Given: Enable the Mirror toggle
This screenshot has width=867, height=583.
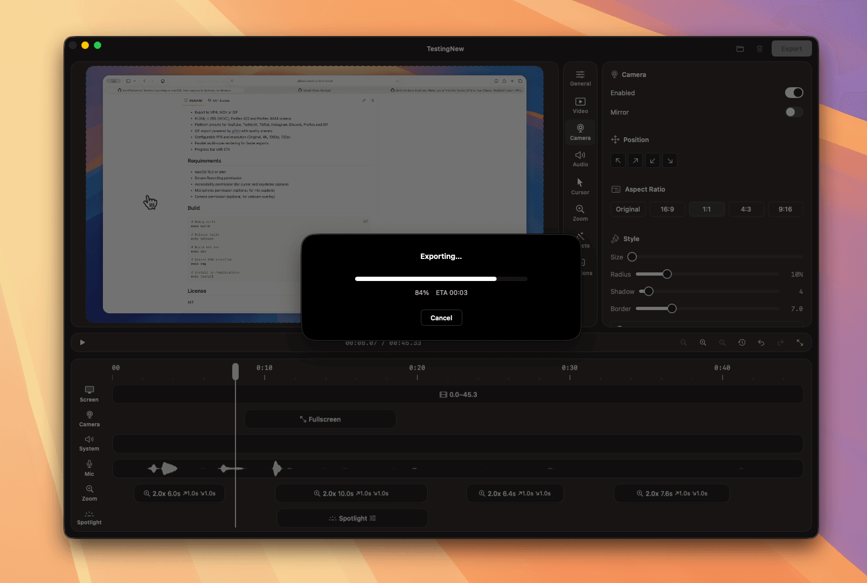Looking at the screenshot, I should (x=794, y=112).
